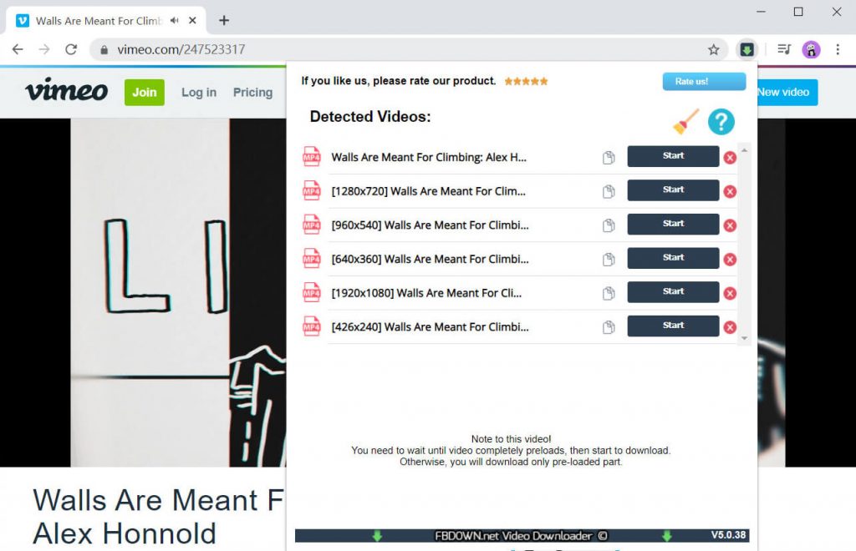The image size is (856, 551).
Task: Open a new browser tab
Action: pos(224,21)
